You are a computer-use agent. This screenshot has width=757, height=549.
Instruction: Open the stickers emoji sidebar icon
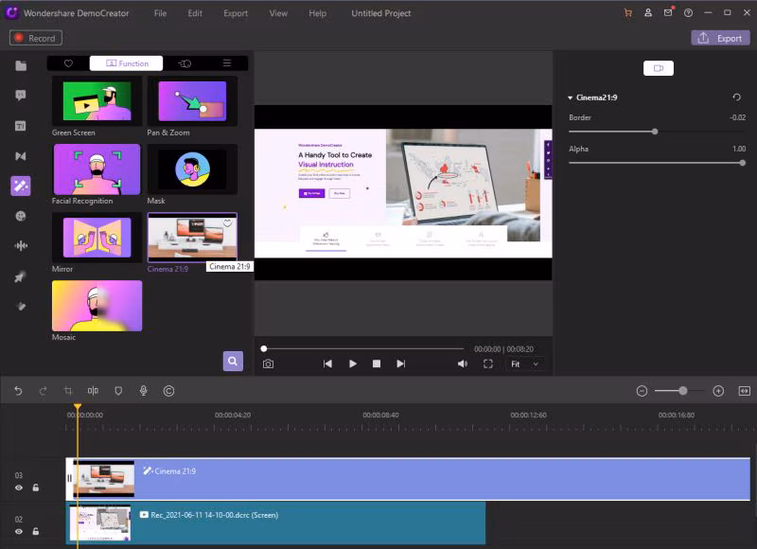(x=20, y=216)
